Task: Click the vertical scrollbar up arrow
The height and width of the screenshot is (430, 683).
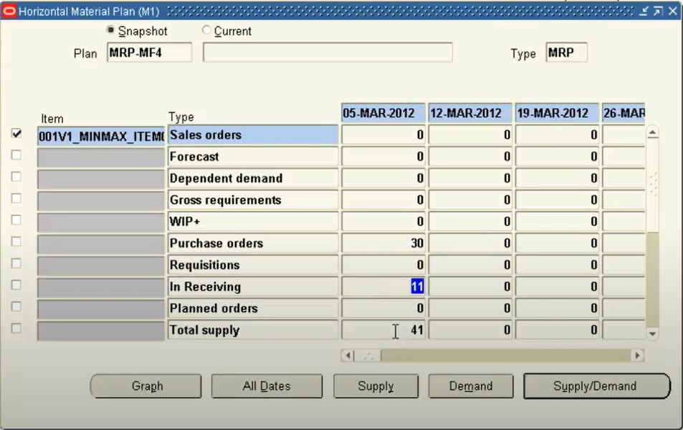Action: pyautogui.click(x=652, y=133)
